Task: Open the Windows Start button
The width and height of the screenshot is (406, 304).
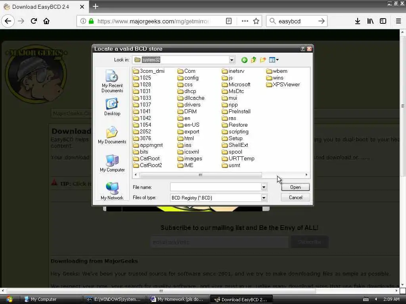Action: (x=10, y=299)
